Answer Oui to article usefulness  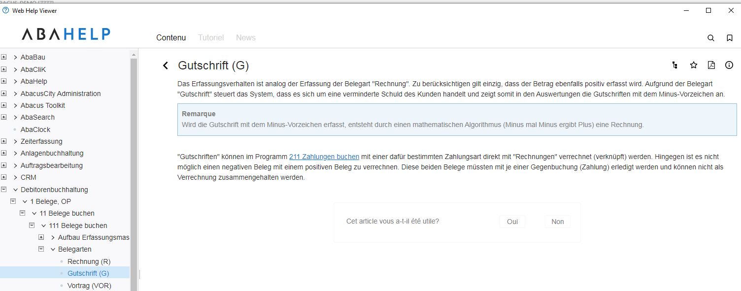512,222
